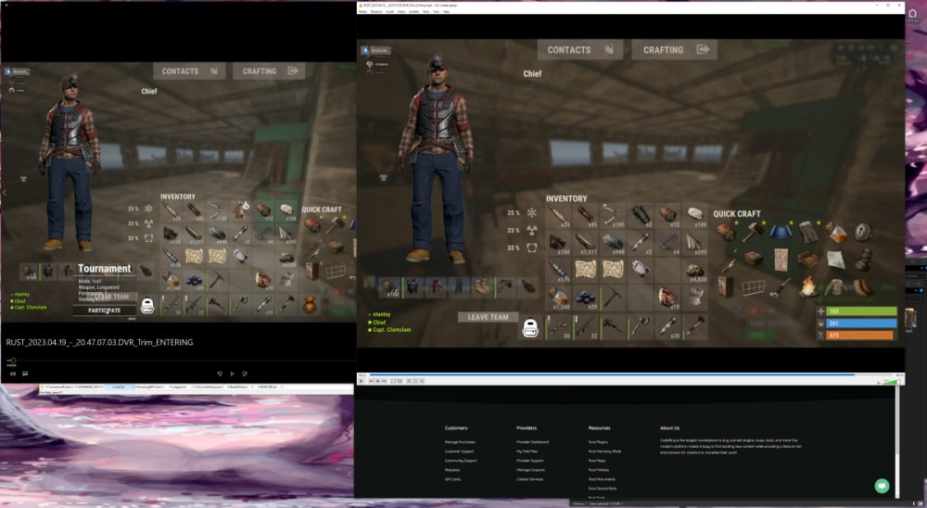The image size is (927, 508).
Task: Click the left player's seek handle
Action: (x=13, y=361)
